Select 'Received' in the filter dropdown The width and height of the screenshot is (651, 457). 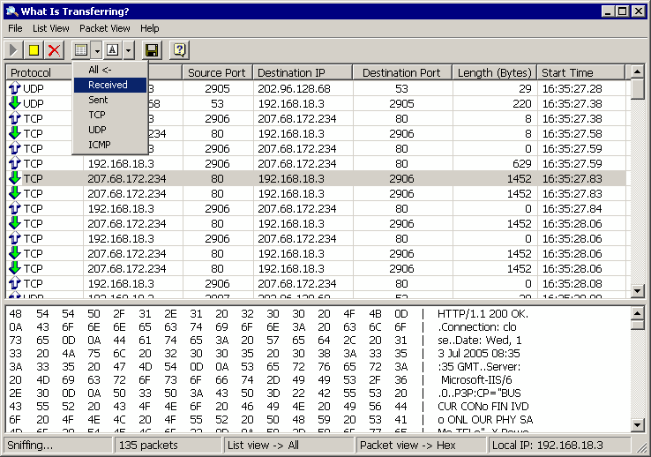[108, 85]
